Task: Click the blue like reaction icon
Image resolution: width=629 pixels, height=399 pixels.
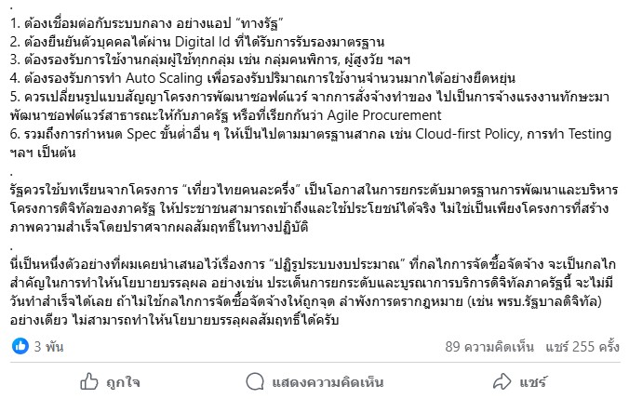Action: click(20, 346)
